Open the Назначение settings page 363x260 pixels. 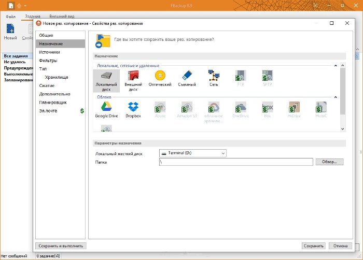(x=61, y=44)
